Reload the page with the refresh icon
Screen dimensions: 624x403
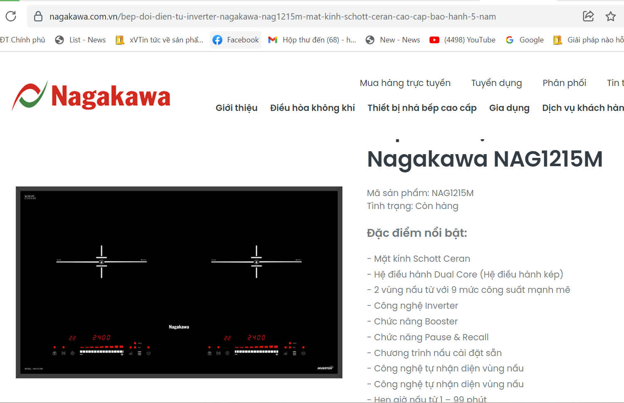coord(11,16)
